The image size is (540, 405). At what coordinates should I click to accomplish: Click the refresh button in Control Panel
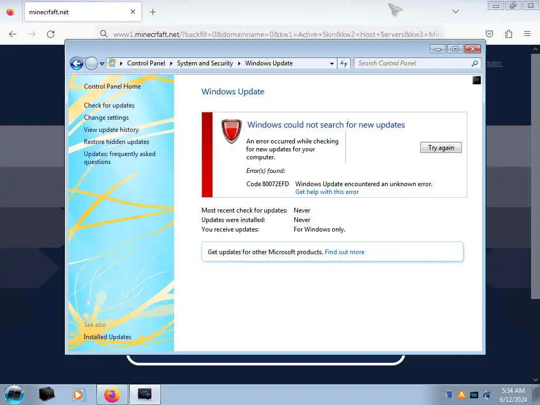click(344, 63)
